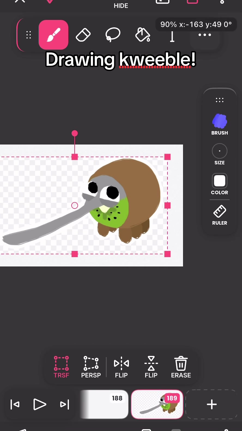Open the white COLOR swatch

[220, 184]
